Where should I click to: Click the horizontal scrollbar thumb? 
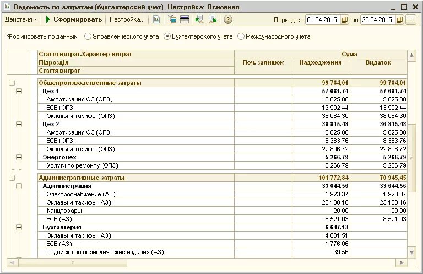pos(72,262)
